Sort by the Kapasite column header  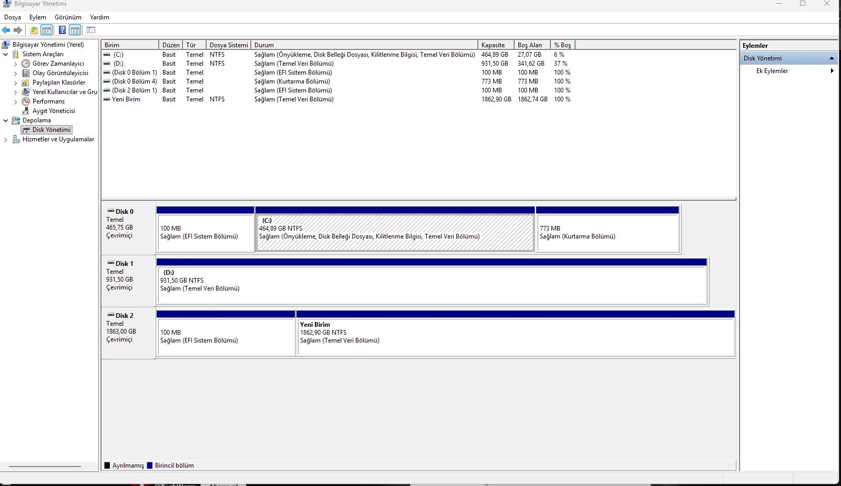click(x=496, y=45)
